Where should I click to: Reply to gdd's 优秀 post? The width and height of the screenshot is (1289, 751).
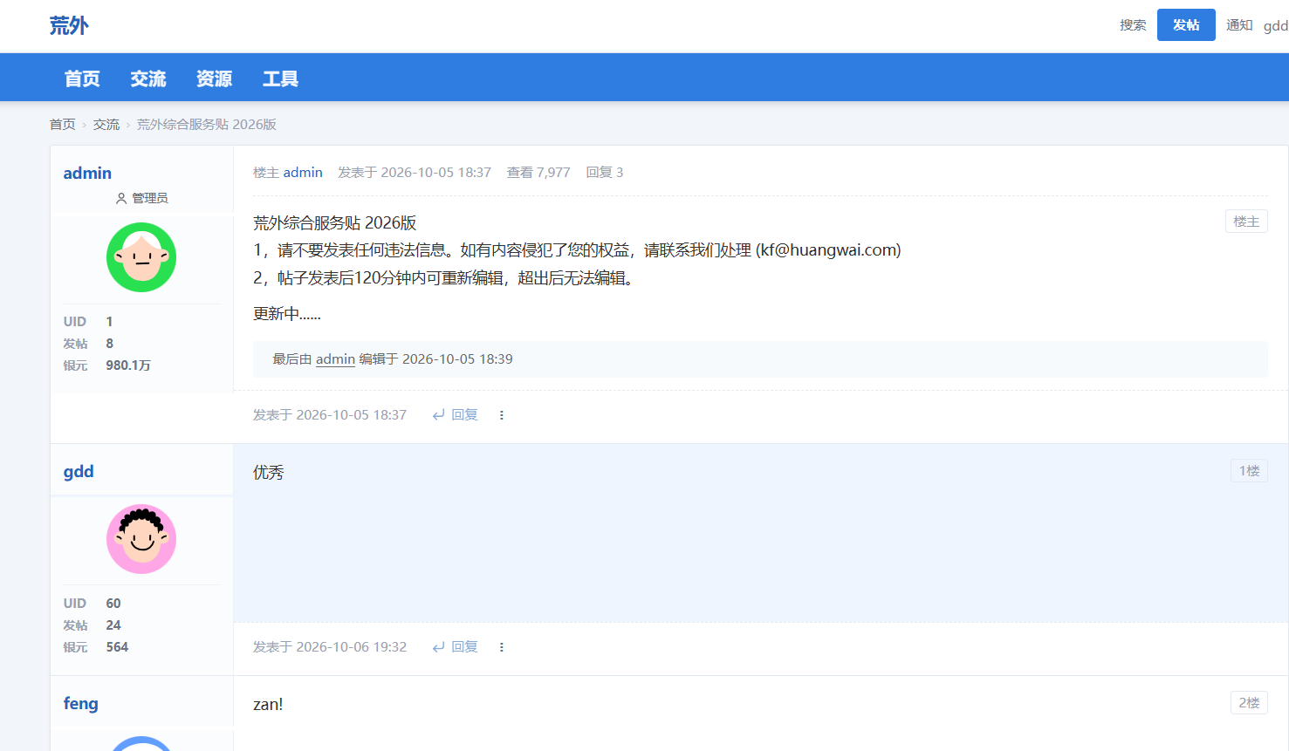pyautogui.click(x=456, y=647)
